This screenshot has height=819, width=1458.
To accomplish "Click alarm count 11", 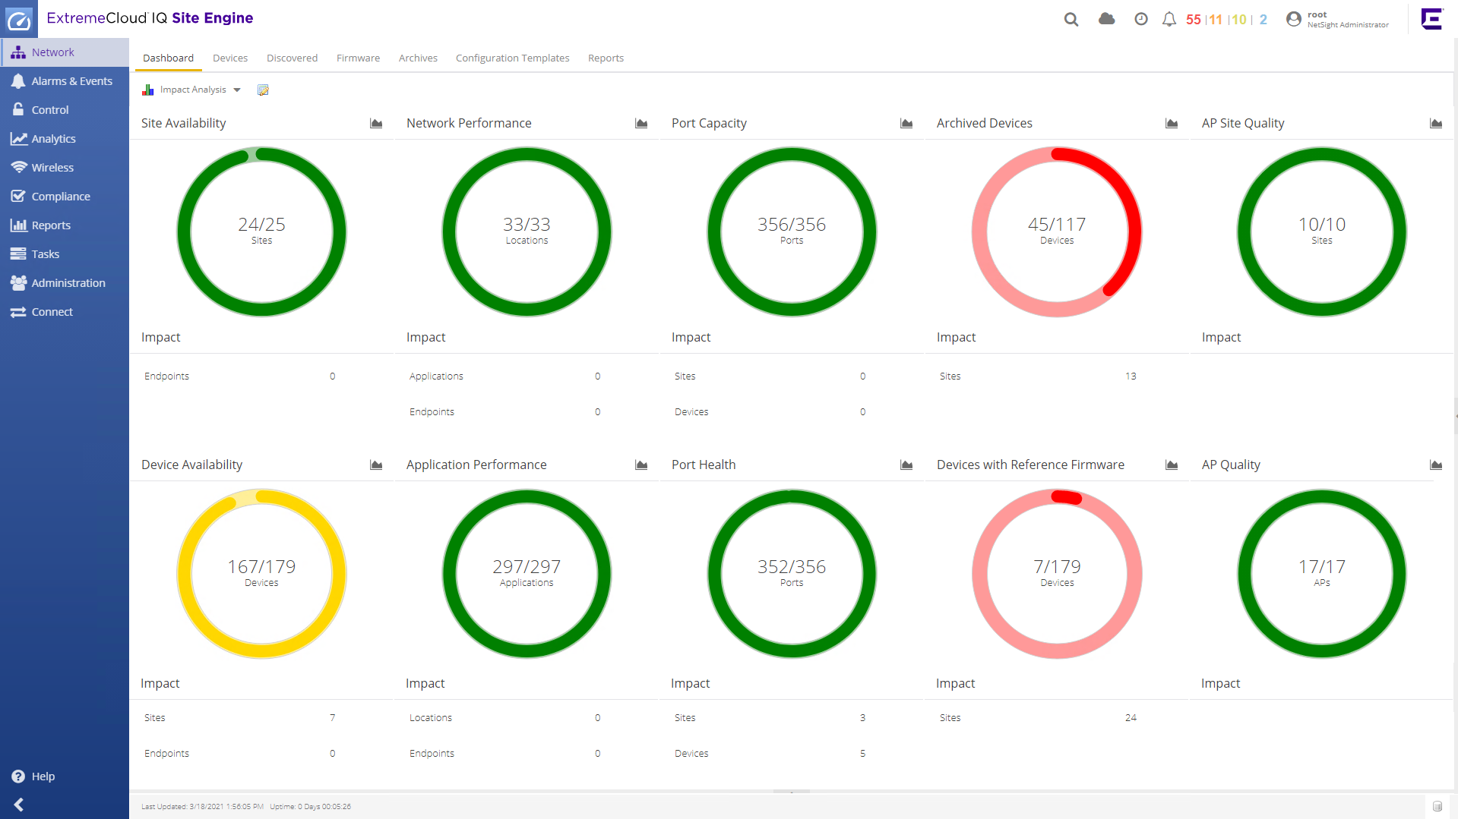I will (1216, 20).
